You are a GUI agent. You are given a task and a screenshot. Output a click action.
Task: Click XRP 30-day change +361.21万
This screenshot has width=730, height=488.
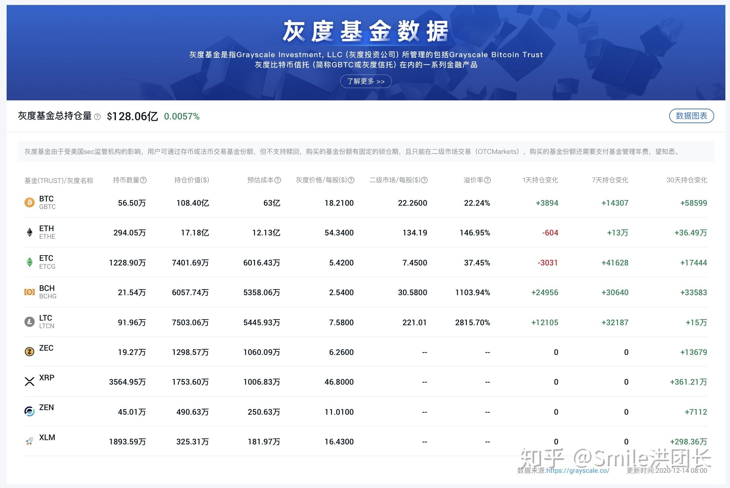pos(689,382)
